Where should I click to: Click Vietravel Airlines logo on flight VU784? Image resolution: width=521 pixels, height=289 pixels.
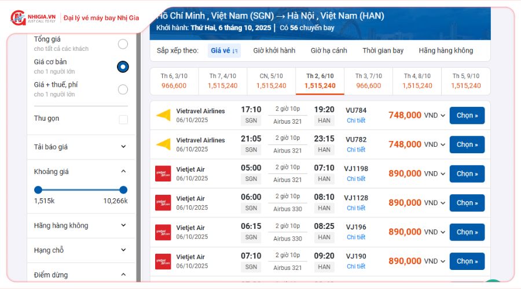163,115
